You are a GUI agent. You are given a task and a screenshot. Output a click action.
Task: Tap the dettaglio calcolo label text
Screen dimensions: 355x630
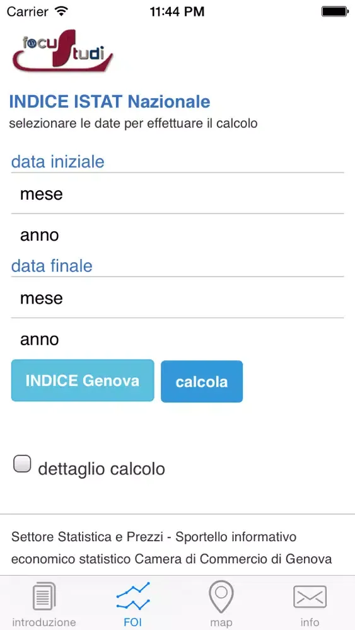click(x=102, y=469)
